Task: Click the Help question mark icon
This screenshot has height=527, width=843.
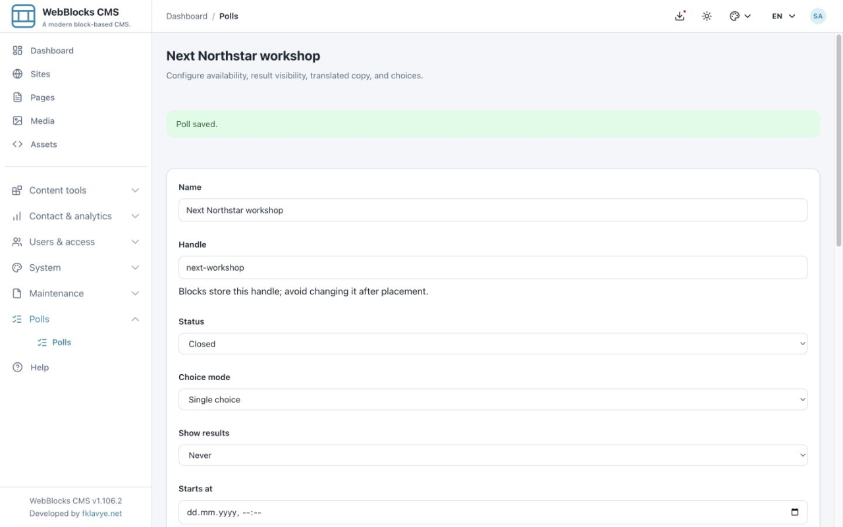Action: [18, 368]
